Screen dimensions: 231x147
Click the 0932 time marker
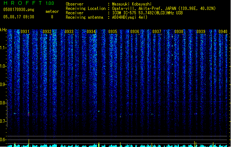(47, 32)
